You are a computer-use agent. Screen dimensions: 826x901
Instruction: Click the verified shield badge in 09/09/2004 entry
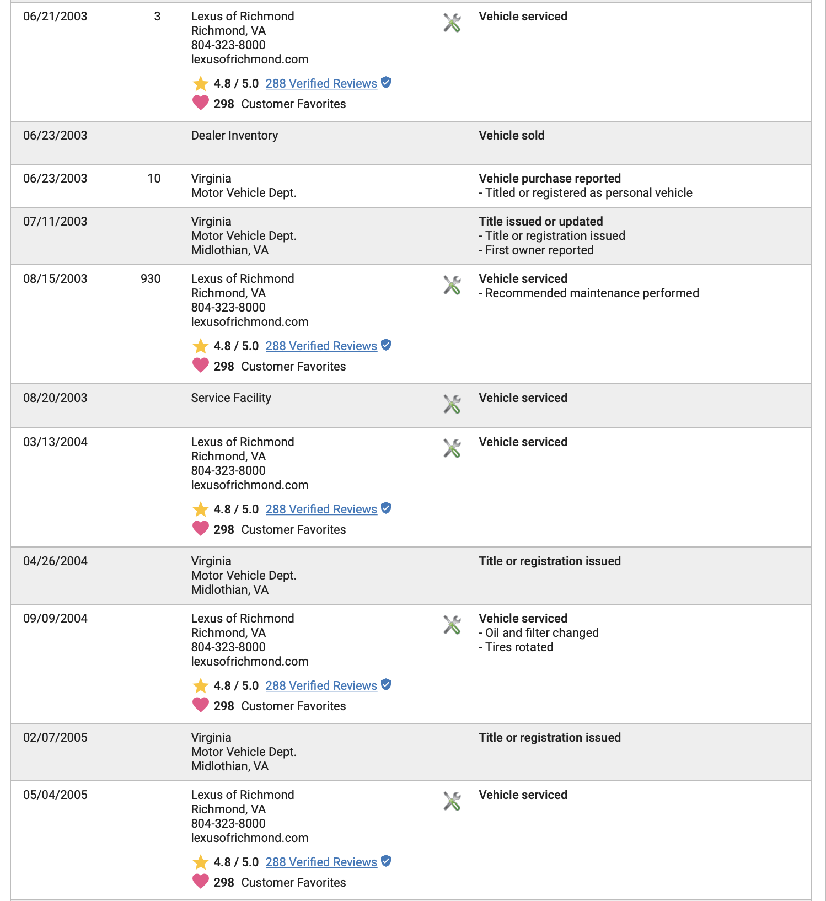tap(386, 684)
